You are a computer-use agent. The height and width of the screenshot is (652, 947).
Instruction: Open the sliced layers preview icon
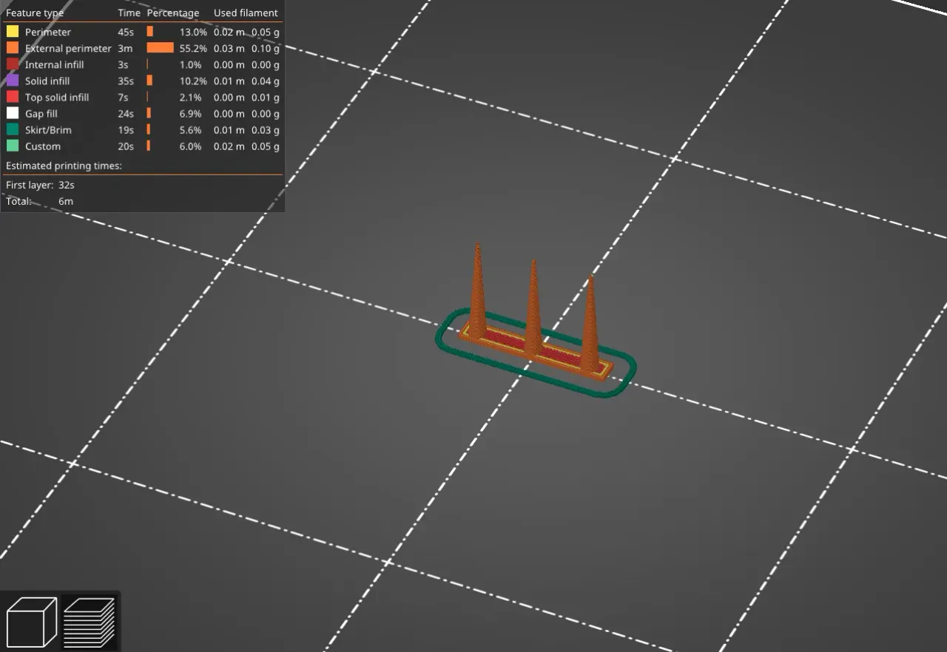pyautogui.click(x=89, y=621)
